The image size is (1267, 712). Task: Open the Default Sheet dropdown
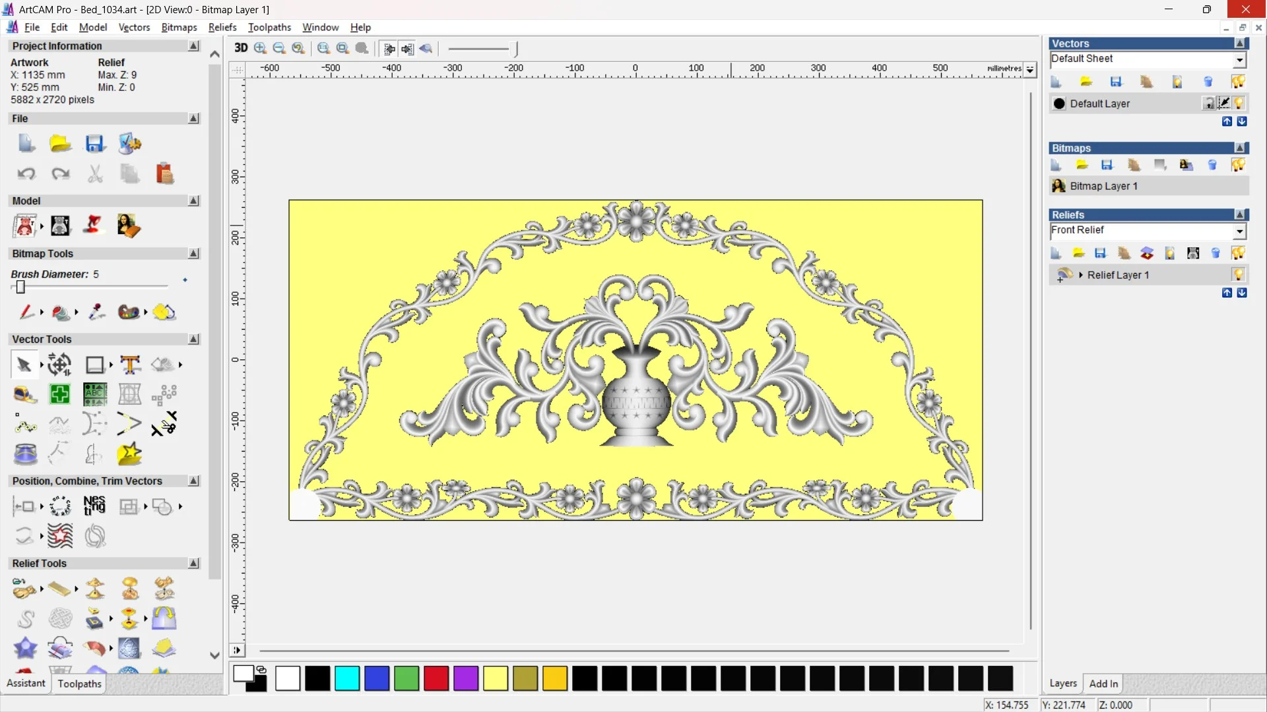click(1240, 59)
